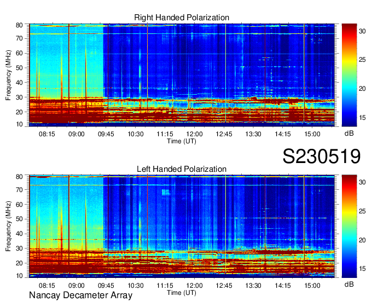This screenshot has height=302, width=372.
Task: Click the Nancay Decameter Array caption
Action: 80,295
